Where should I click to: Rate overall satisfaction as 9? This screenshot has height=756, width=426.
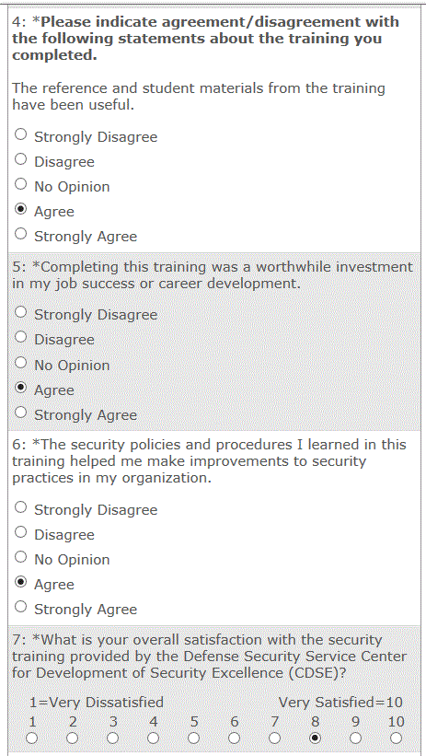pyautogui.click(x=356, y=739)
